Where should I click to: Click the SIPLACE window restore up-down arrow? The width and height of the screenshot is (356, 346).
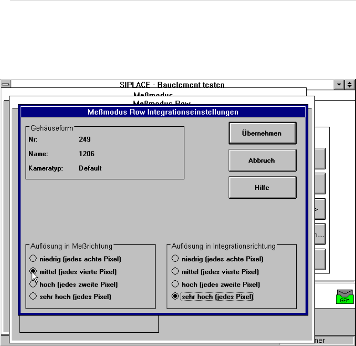pyautogui.click(x=350, y=85)
